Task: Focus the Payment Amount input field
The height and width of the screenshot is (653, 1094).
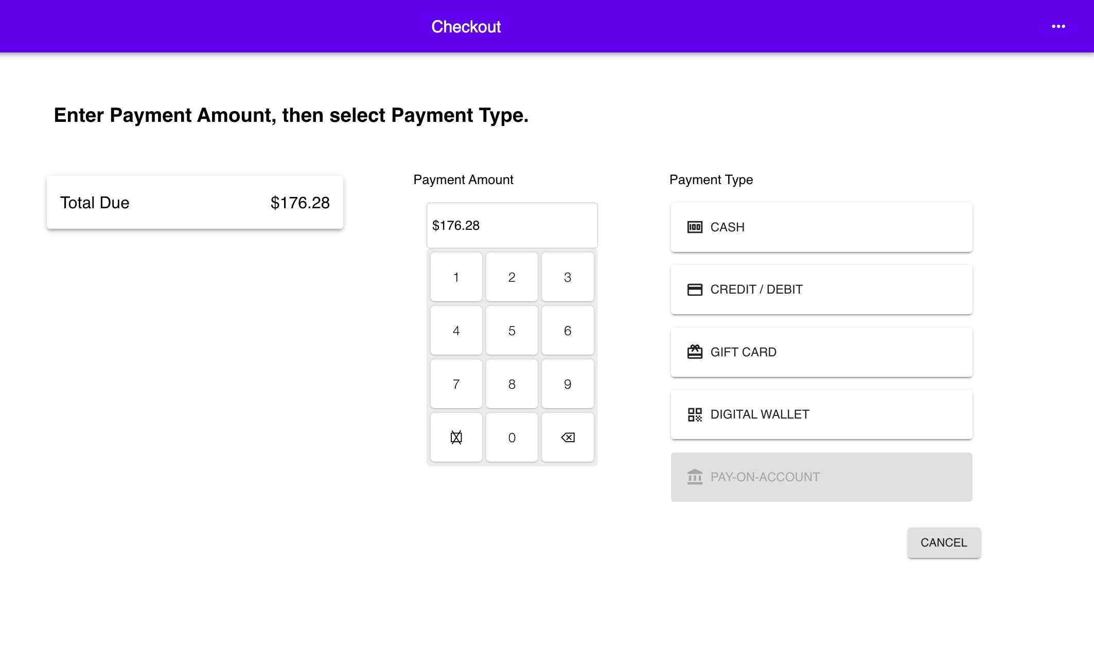Action: tap(512, 225)
